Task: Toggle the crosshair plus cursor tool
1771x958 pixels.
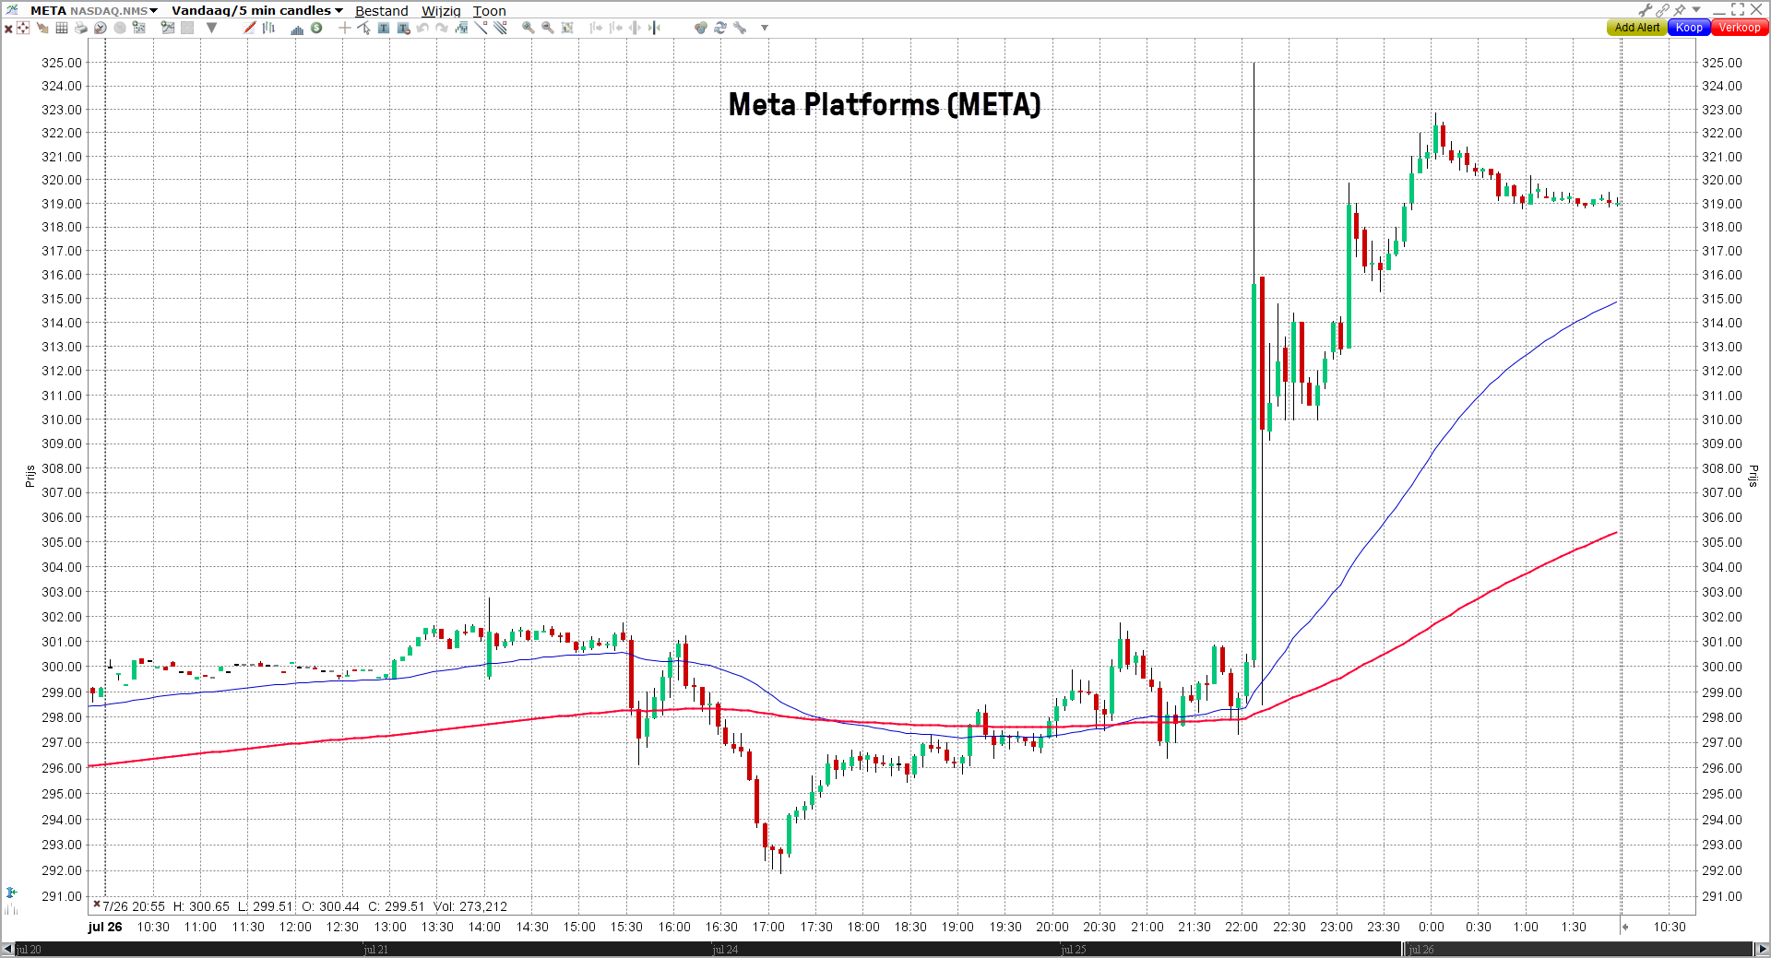Action: click(345, 28)
